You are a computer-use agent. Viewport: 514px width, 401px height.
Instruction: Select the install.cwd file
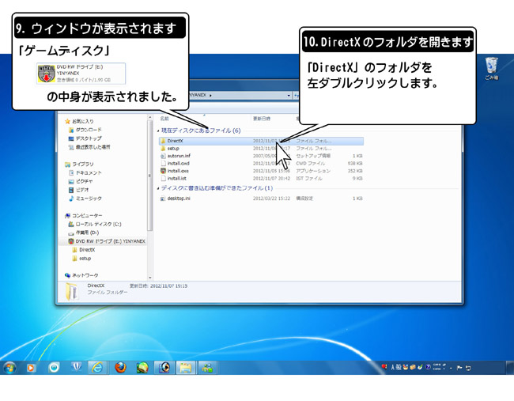click(261, 164)
